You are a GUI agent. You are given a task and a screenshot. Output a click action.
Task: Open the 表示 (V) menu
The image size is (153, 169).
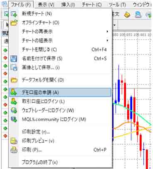pos(46,5)
